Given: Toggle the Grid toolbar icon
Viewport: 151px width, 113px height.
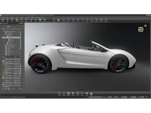Looking at the screenshot, I should pos(82,20).
